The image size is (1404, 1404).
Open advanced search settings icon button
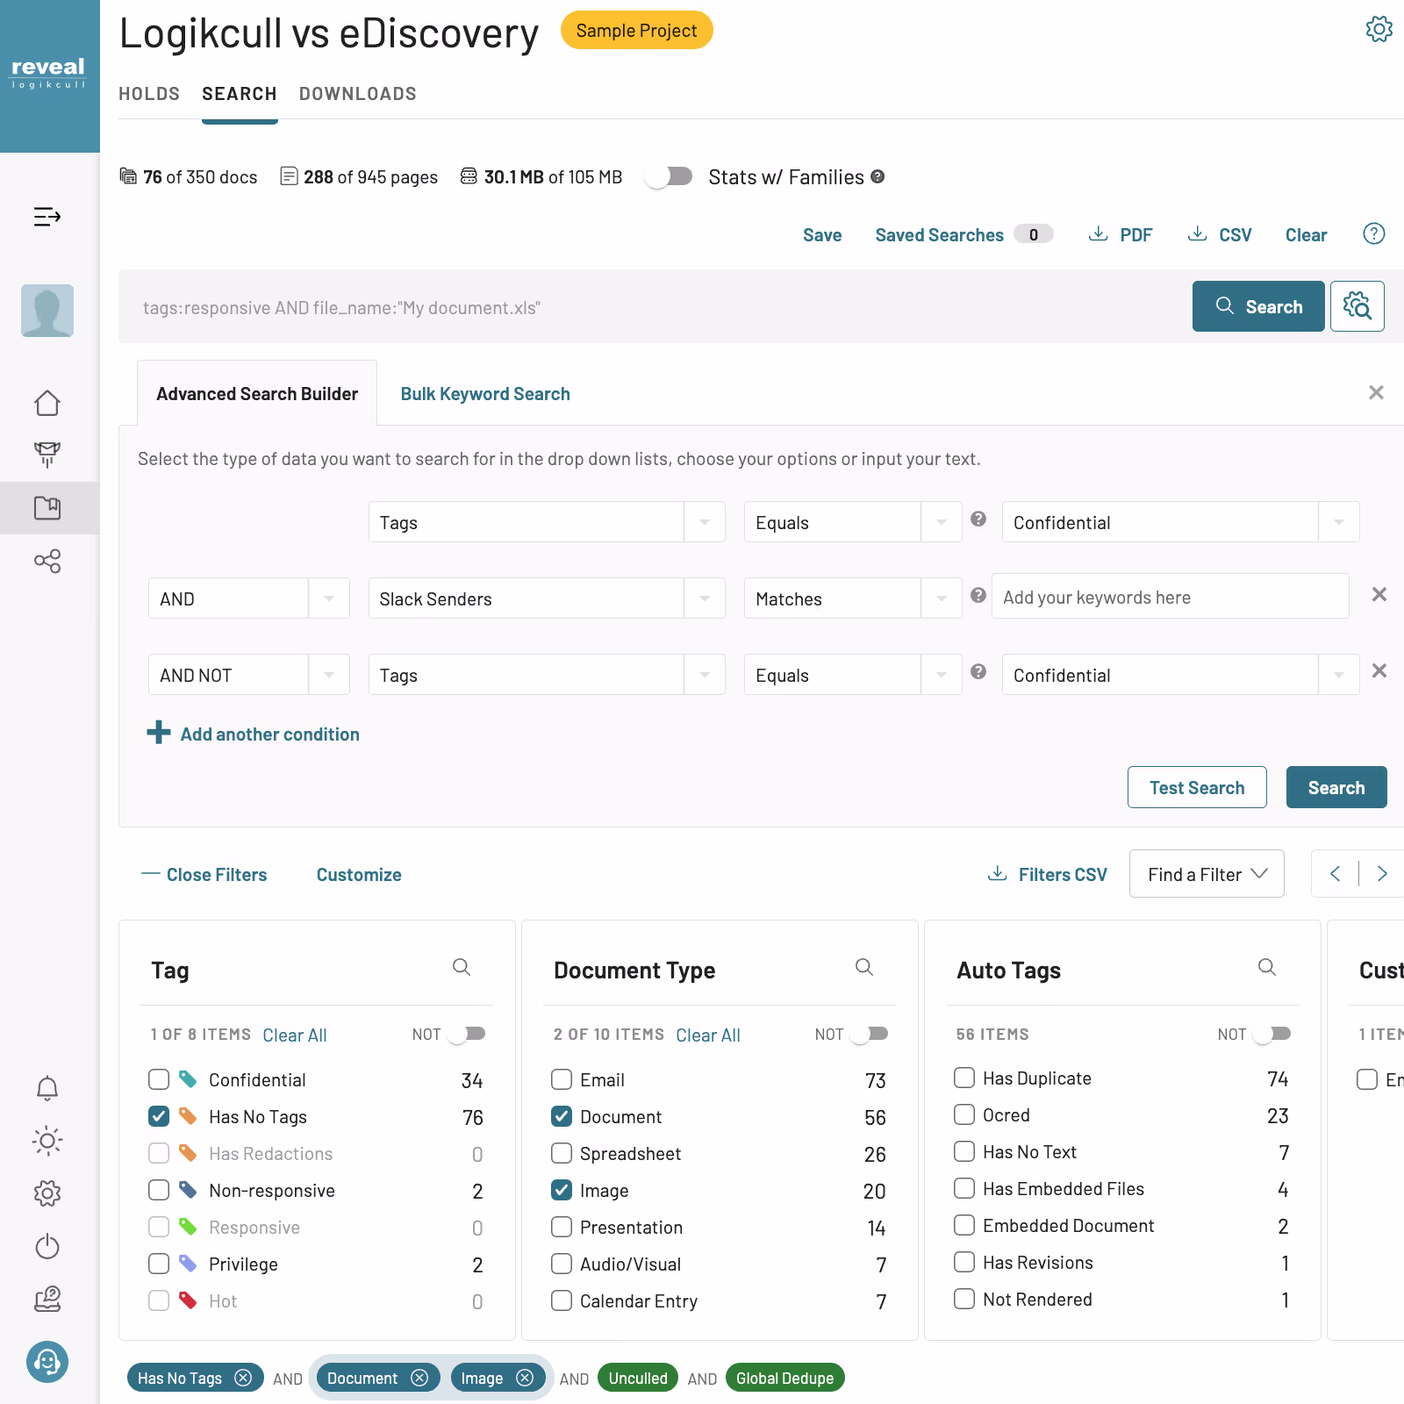coord(1357,306)
